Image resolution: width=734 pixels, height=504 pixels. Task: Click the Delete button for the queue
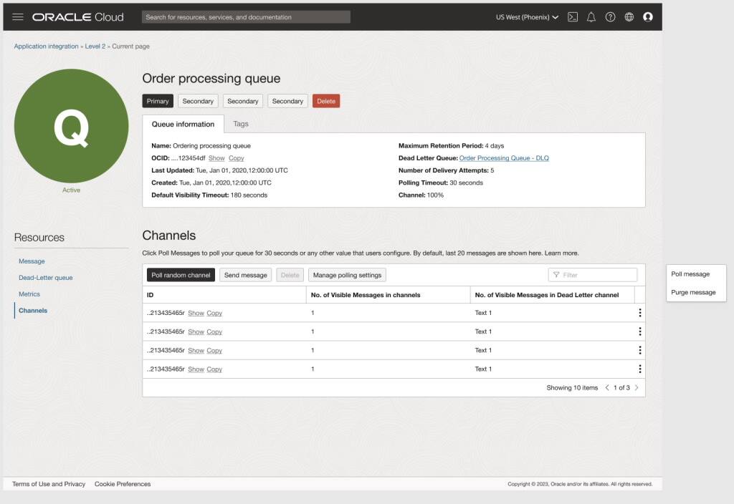point(326,101)
